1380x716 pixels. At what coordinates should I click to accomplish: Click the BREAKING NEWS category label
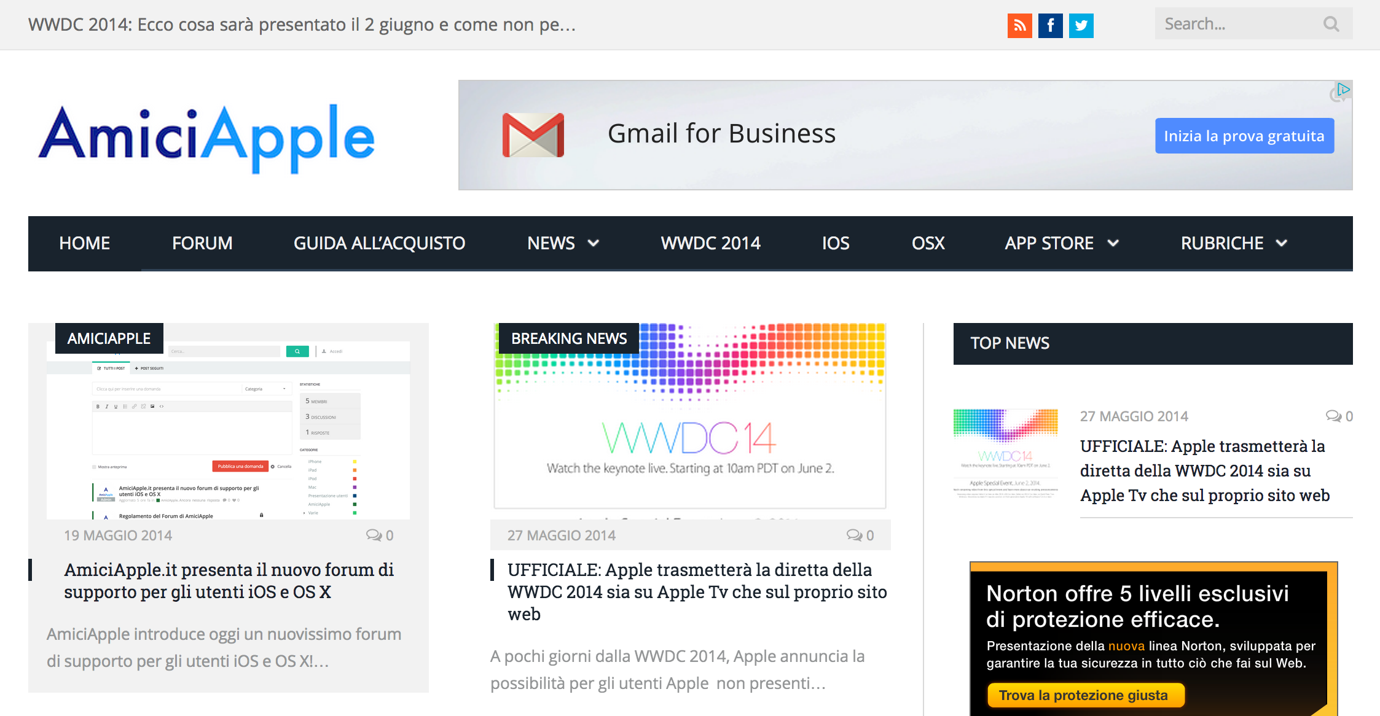click(569, 338)
